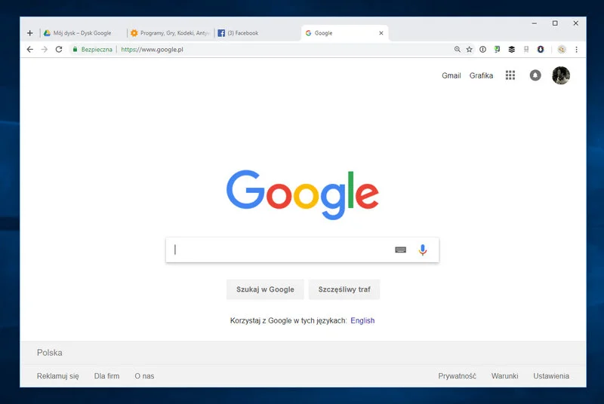The image size is (604, 404).
Task: Focus the address bar URL https://www.google.pl
Action: pyautogui.click(x=152, y=49)
